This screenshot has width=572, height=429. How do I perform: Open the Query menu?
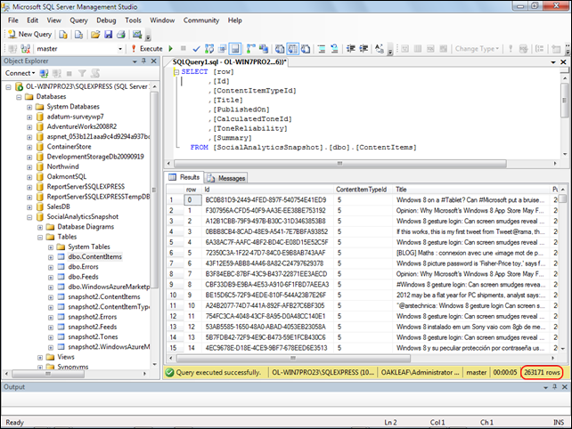pos(78,19)
